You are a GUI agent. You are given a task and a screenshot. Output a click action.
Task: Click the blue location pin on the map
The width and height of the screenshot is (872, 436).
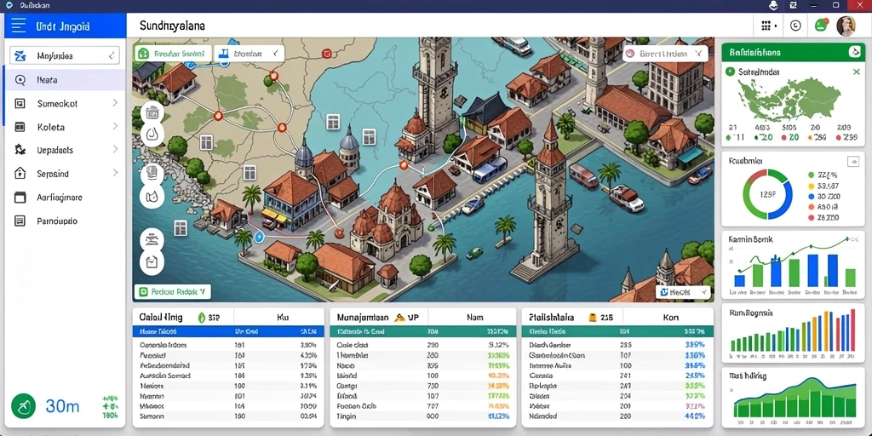(257, 237)
